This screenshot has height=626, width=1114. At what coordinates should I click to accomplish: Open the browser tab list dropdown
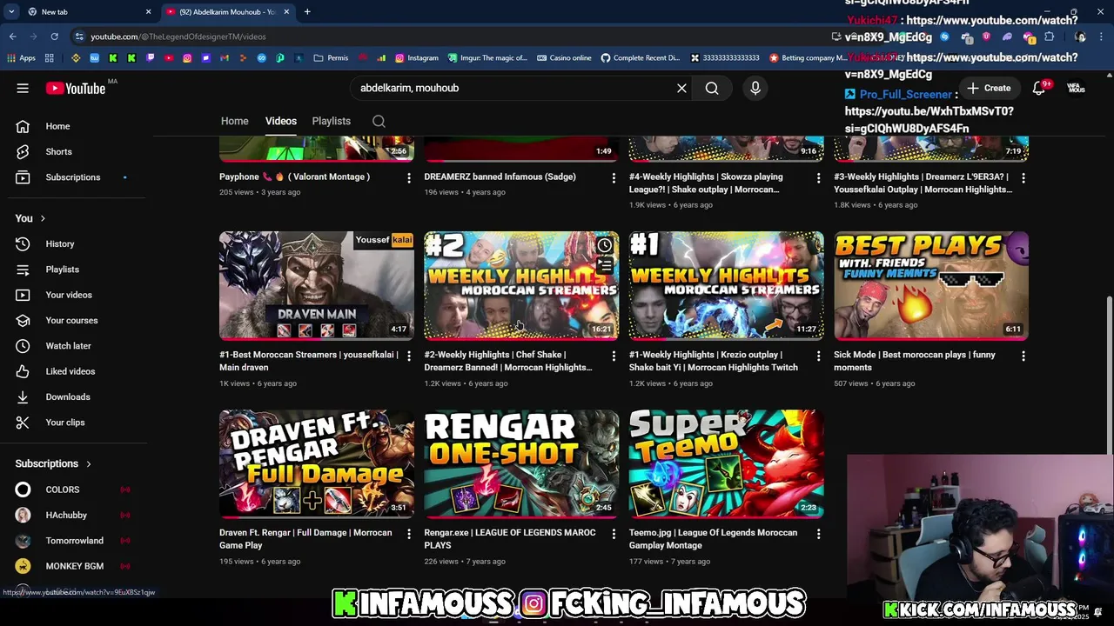click(x=11, y=11)
